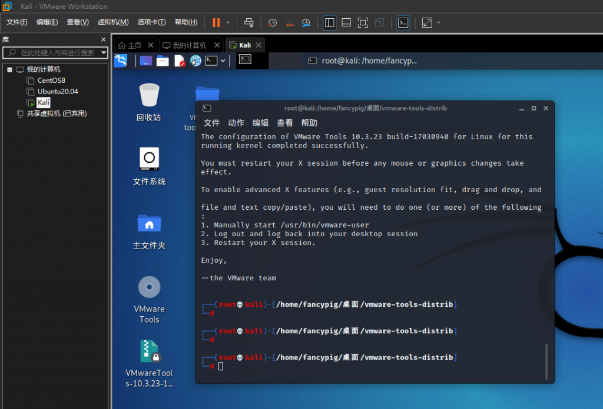The image size is (603, 409).
Task: Open the VMware Tools disc icon
Action: (149, 300)
